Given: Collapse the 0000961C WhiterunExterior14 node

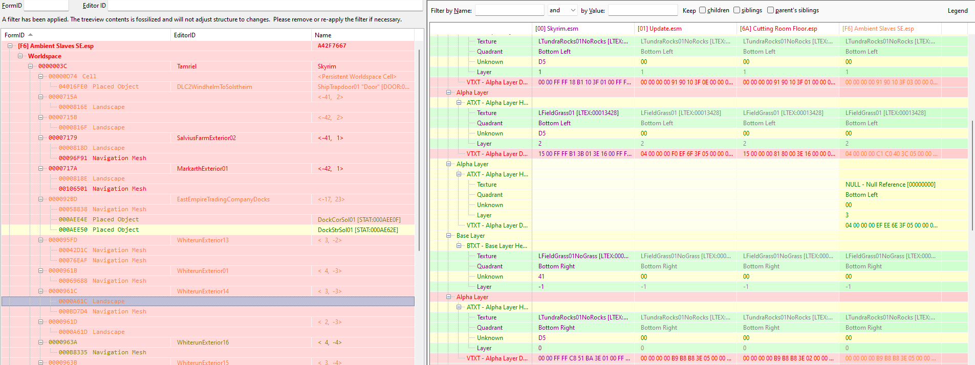Looking at the screenshot, I should pyautogui.click(x=40, y=291).
